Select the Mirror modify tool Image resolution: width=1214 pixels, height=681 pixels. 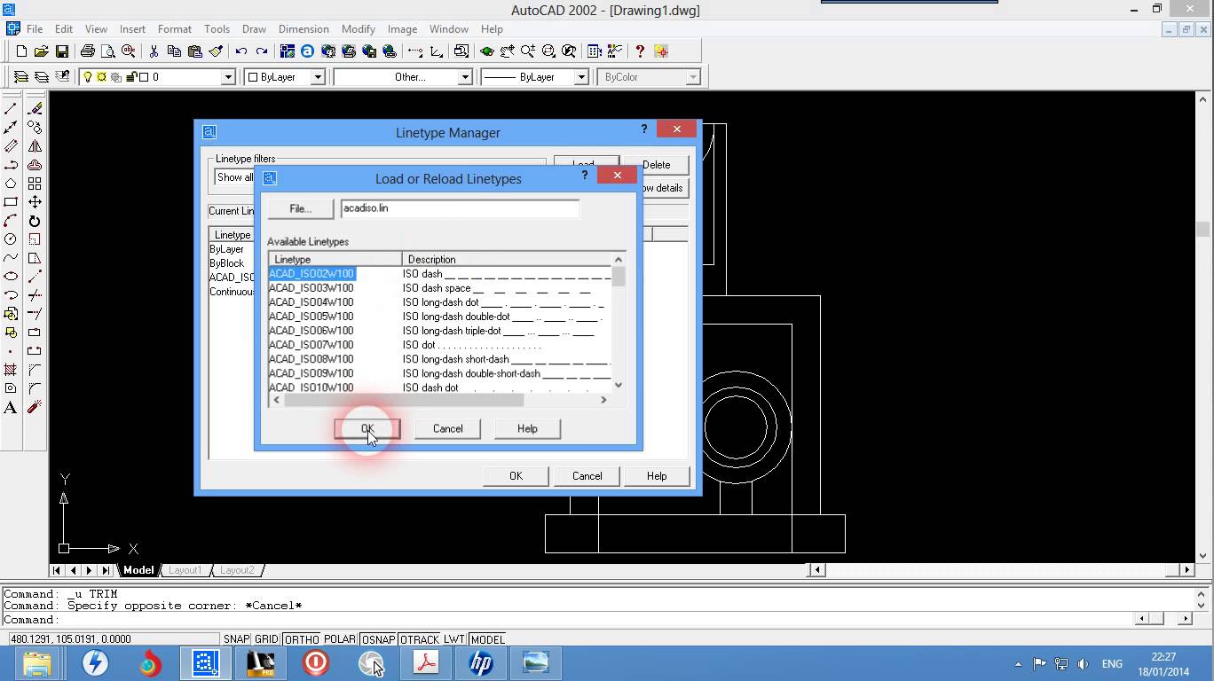point(35,146)
